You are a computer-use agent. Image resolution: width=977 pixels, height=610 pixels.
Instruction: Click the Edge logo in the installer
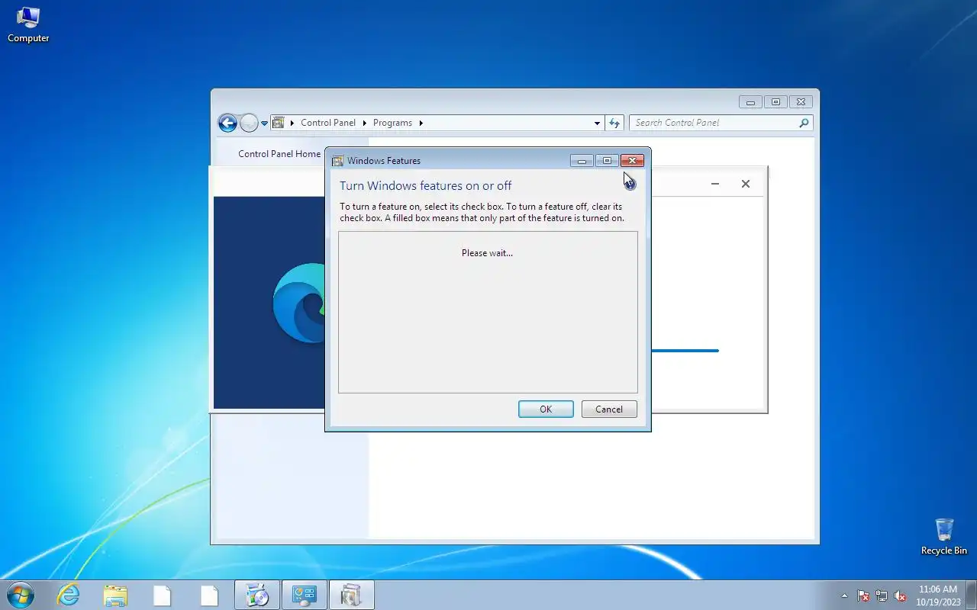pyautogui.click(x=299, y=303)
